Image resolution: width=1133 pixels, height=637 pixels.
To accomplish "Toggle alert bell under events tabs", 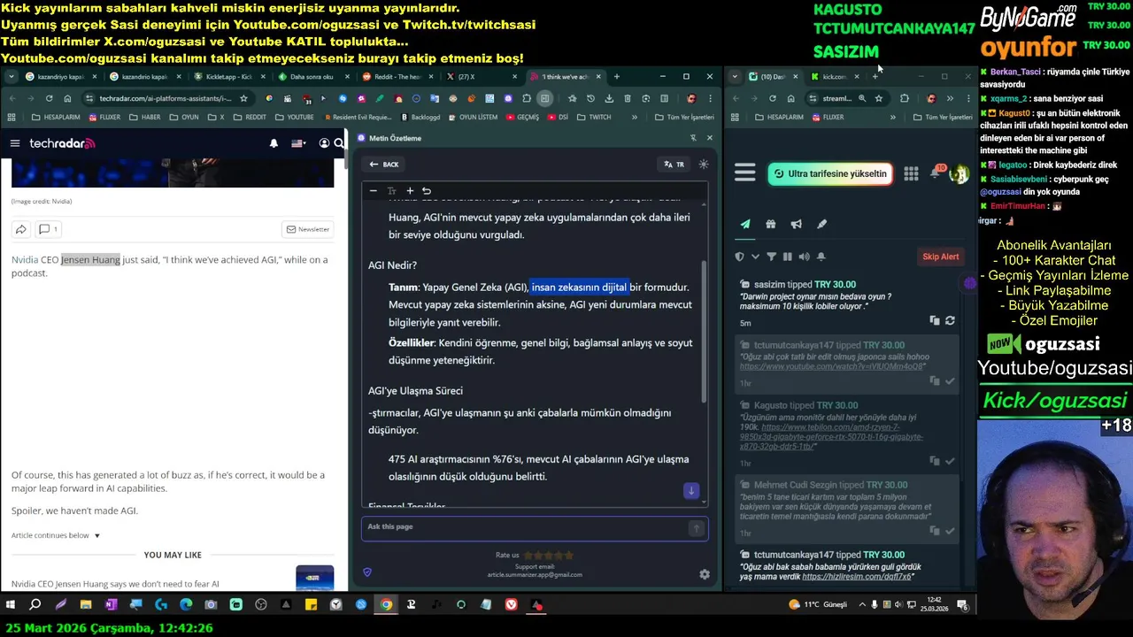I will click(821, 257).
